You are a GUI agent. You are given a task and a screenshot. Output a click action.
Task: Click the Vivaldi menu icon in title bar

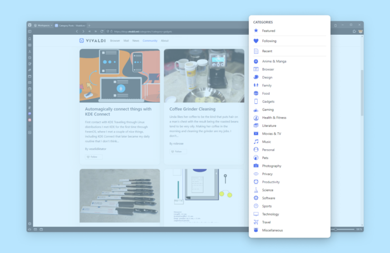(30, 25)
